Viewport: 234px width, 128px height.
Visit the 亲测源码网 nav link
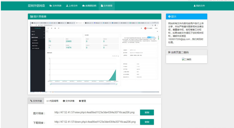click(89, 6)
